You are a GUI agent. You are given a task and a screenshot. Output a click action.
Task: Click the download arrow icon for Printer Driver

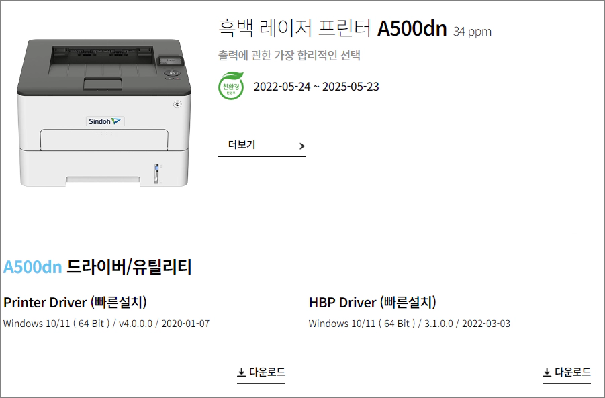coord(241,372)
